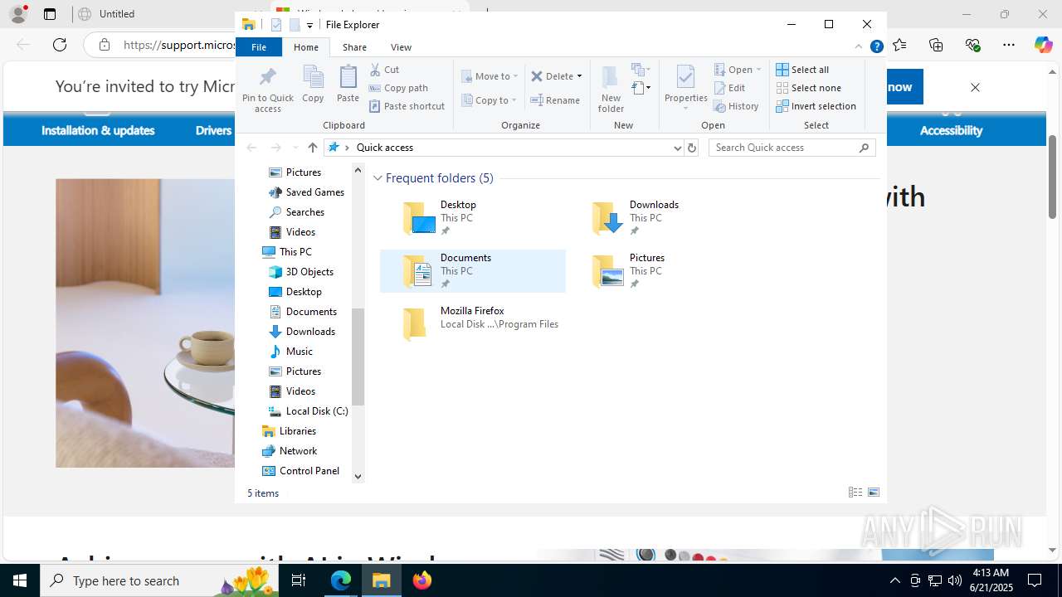The image size is (1062, 597).
Task: Select Network in navigation pane
Action: coord(298,451)
